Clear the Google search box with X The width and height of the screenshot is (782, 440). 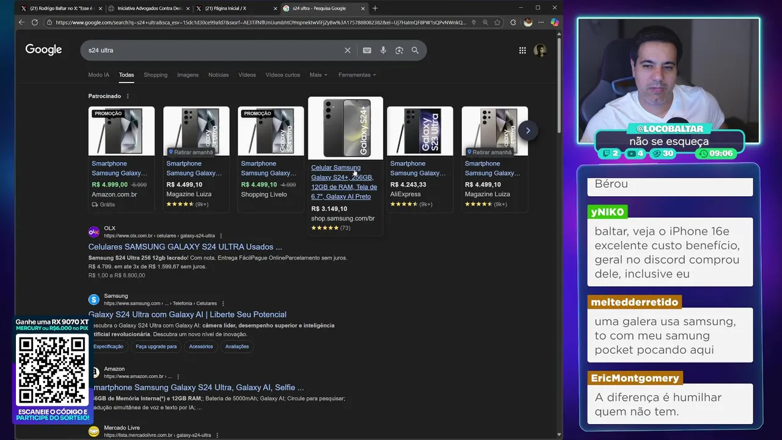(x=348, y=50)
